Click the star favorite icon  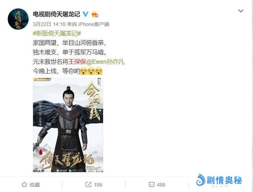(25, 184)
